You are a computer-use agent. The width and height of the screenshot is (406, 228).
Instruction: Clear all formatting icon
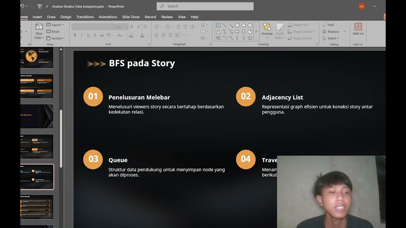[x=146, y=27]
